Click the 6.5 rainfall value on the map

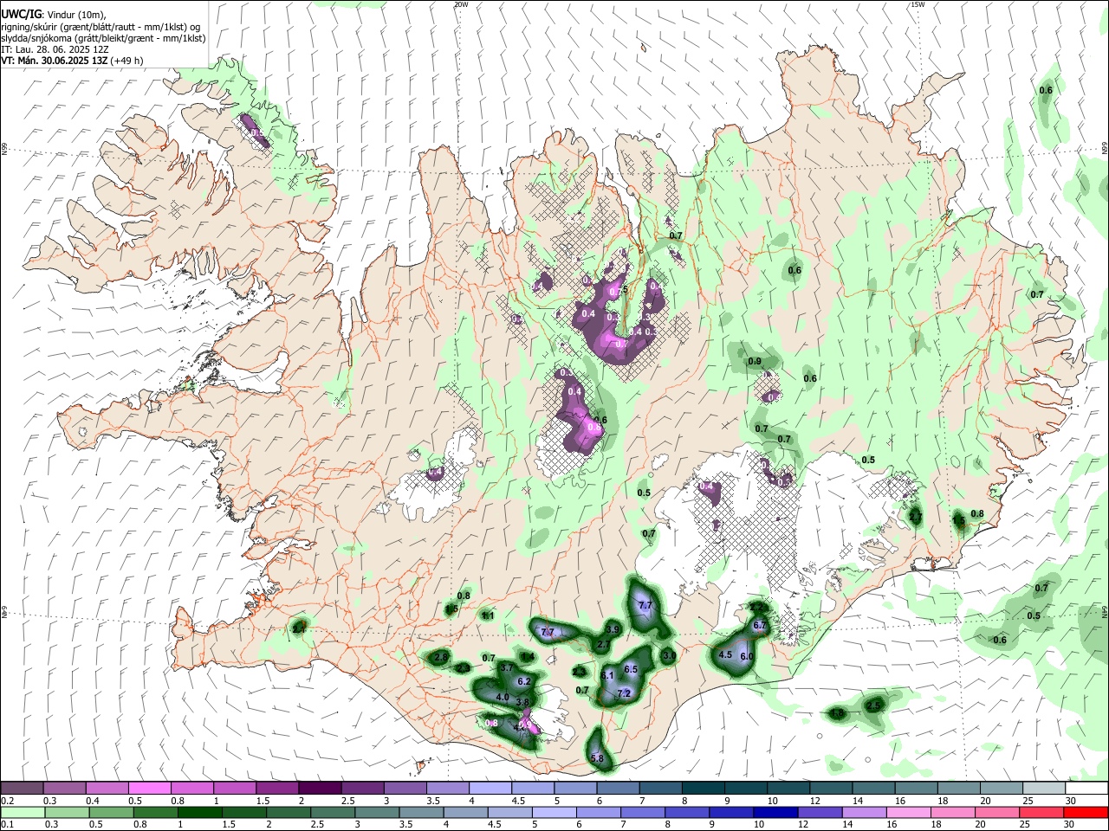631,669
